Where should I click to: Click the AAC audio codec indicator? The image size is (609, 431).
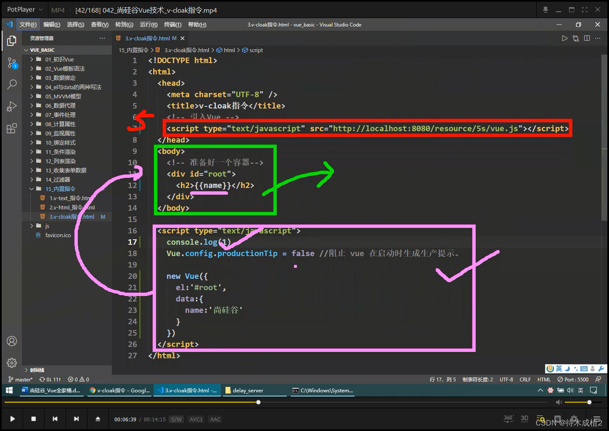coord(215,419)
